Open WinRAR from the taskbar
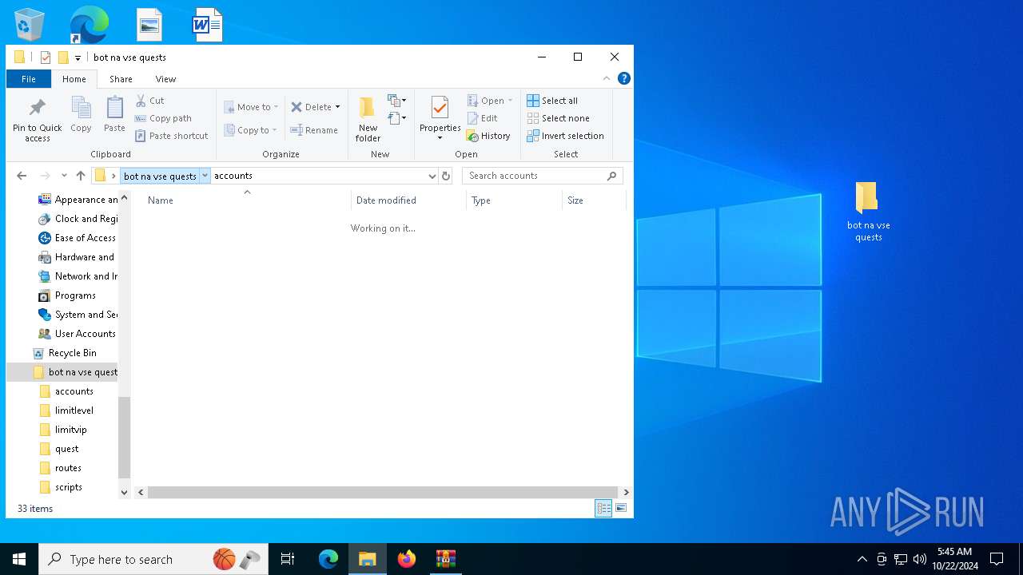The image size is (1023, 575). pos(445,559)
